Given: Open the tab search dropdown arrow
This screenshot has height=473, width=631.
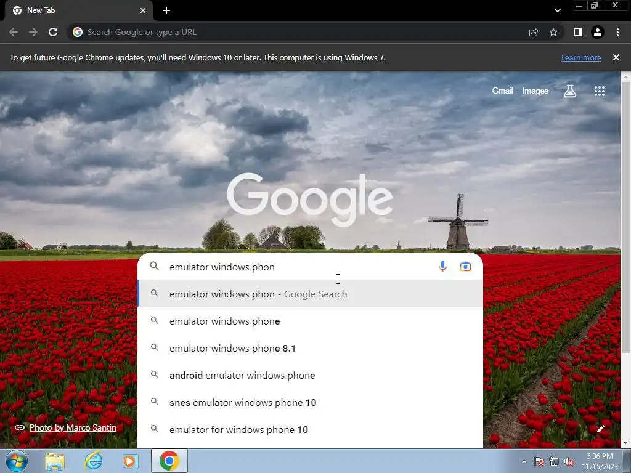Looking at the screenshot, I should pyautogui.click(x=557, y=10).
